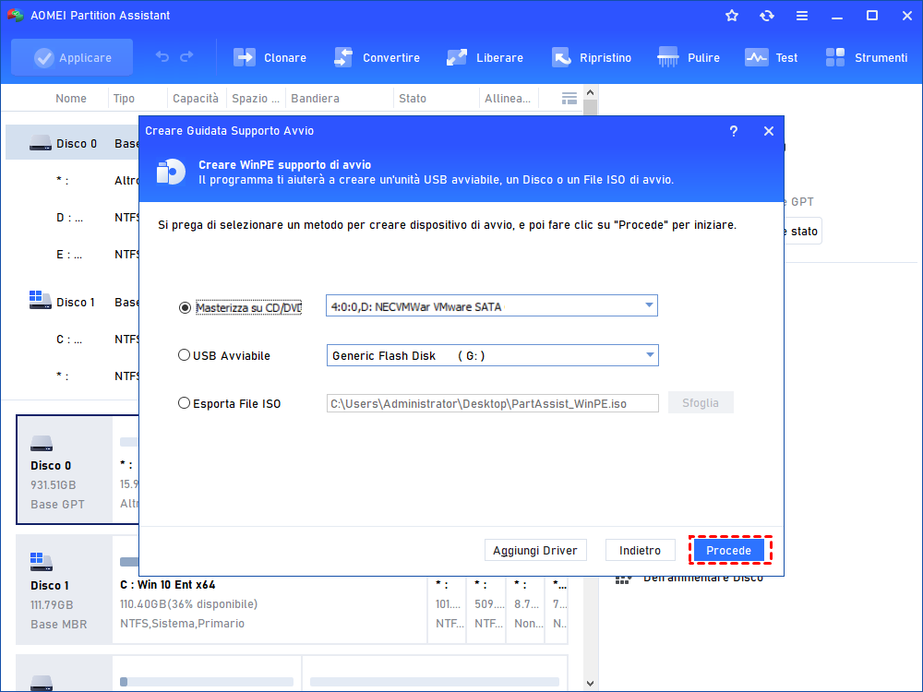Screen dimensions: 923x692
Task: Open the hamburger menu in title bar
Action: pos(802,16)
